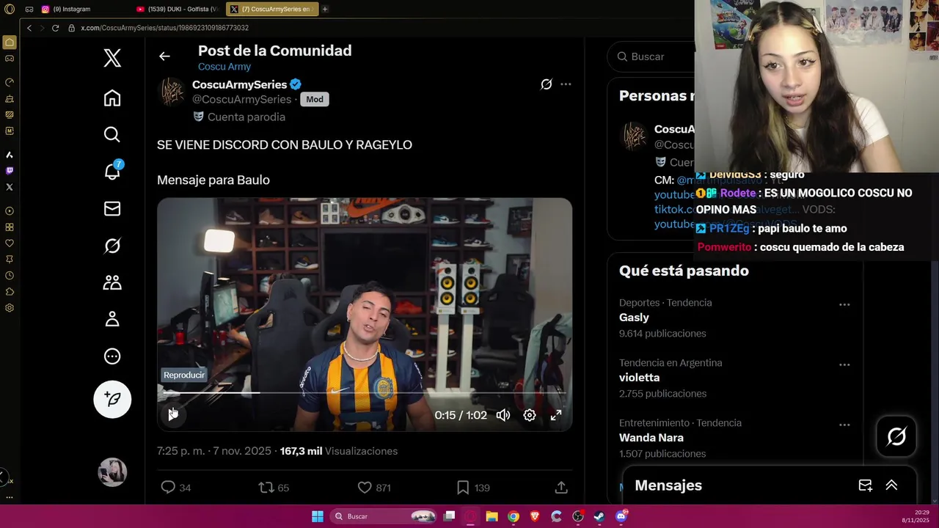Open violetta trending topic
The height and width of the screenshot is (528, 939).
coord(640,378)
